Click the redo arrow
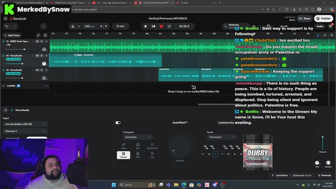336x189 pixels. click(14, 26)
